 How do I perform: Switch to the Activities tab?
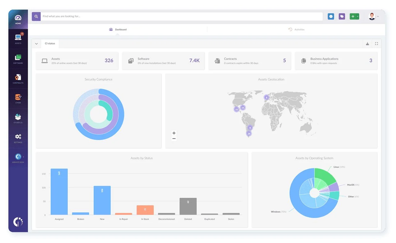296,30
